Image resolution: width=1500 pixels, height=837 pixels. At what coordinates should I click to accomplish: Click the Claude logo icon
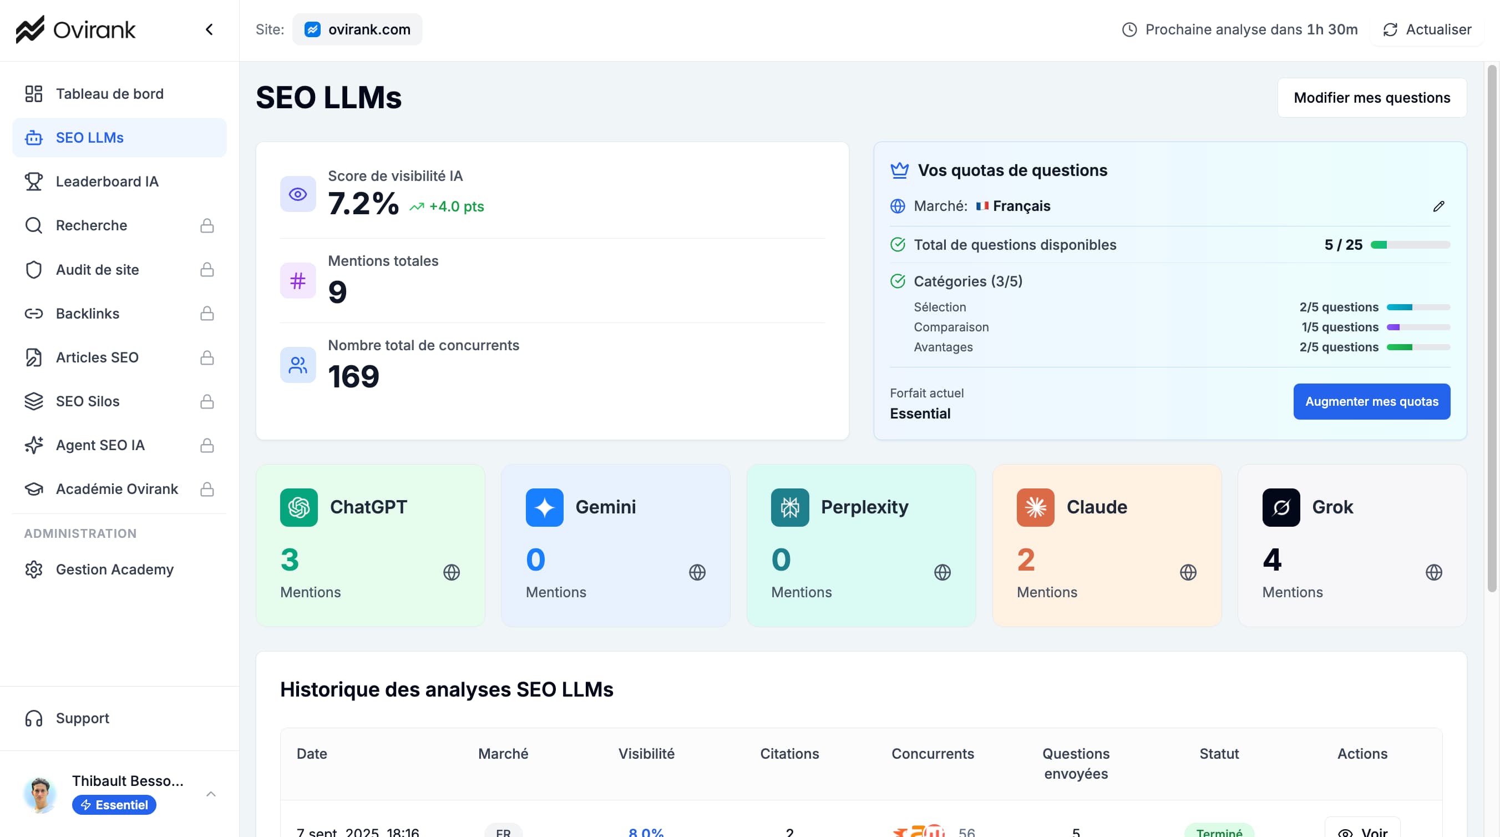pos(1035,507)
